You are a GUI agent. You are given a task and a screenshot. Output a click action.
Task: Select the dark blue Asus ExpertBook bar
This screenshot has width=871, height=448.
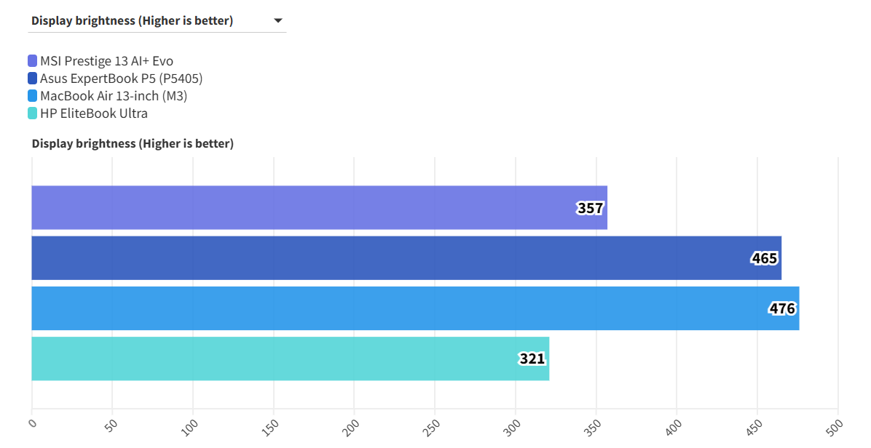click(x=364, y=258)
